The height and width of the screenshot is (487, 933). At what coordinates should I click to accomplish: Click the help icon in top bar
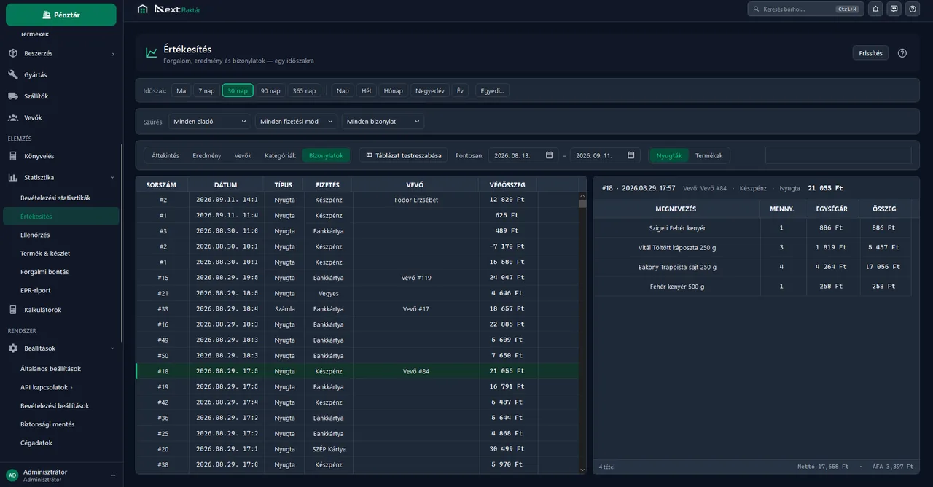coord(913,9)
